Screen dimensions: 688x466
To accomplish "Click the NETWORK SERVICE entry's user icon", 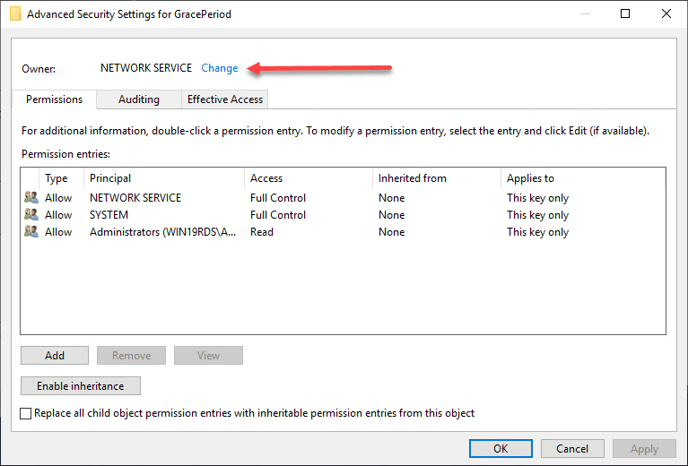I will point(30,198).
